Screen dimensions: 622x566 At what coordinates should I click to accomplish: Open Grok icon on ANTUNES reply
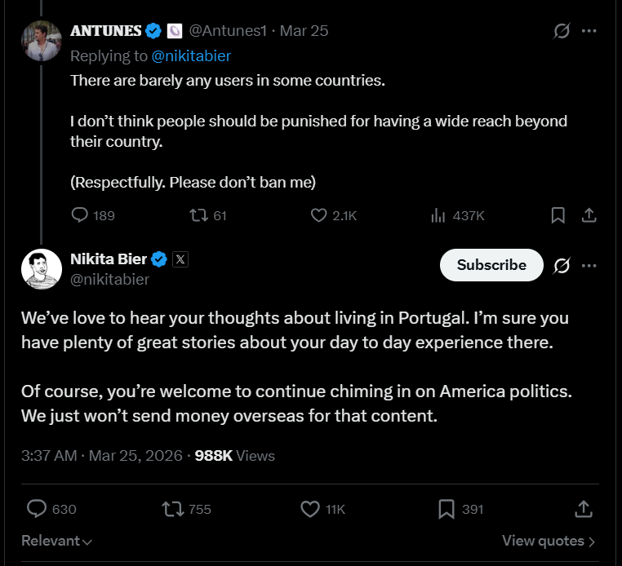[562, 31]
